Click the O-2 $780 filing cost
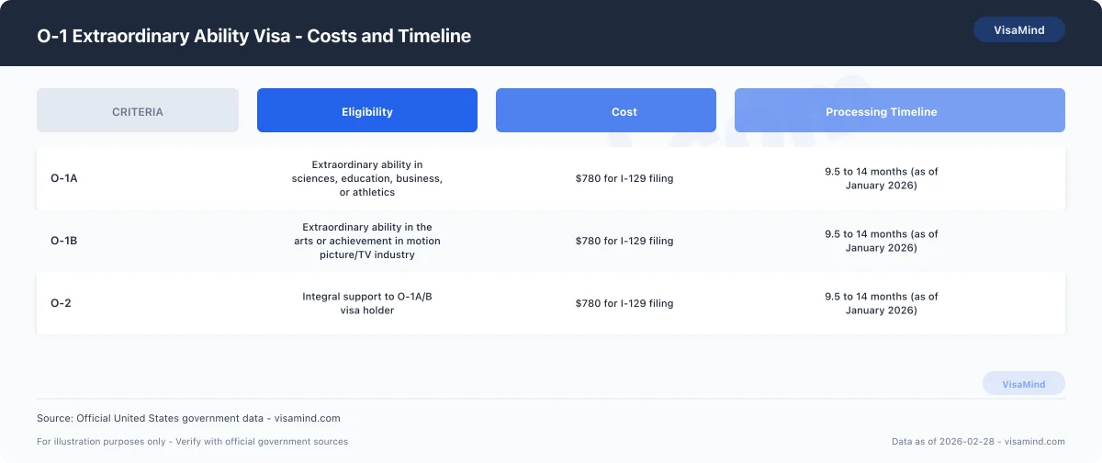 pyautogui.click(x=624, y=303)
